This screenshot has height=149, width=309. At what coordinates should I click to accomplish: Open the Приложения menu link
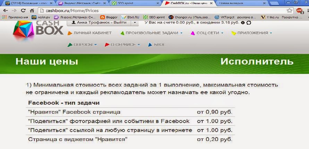pos(252,33)
